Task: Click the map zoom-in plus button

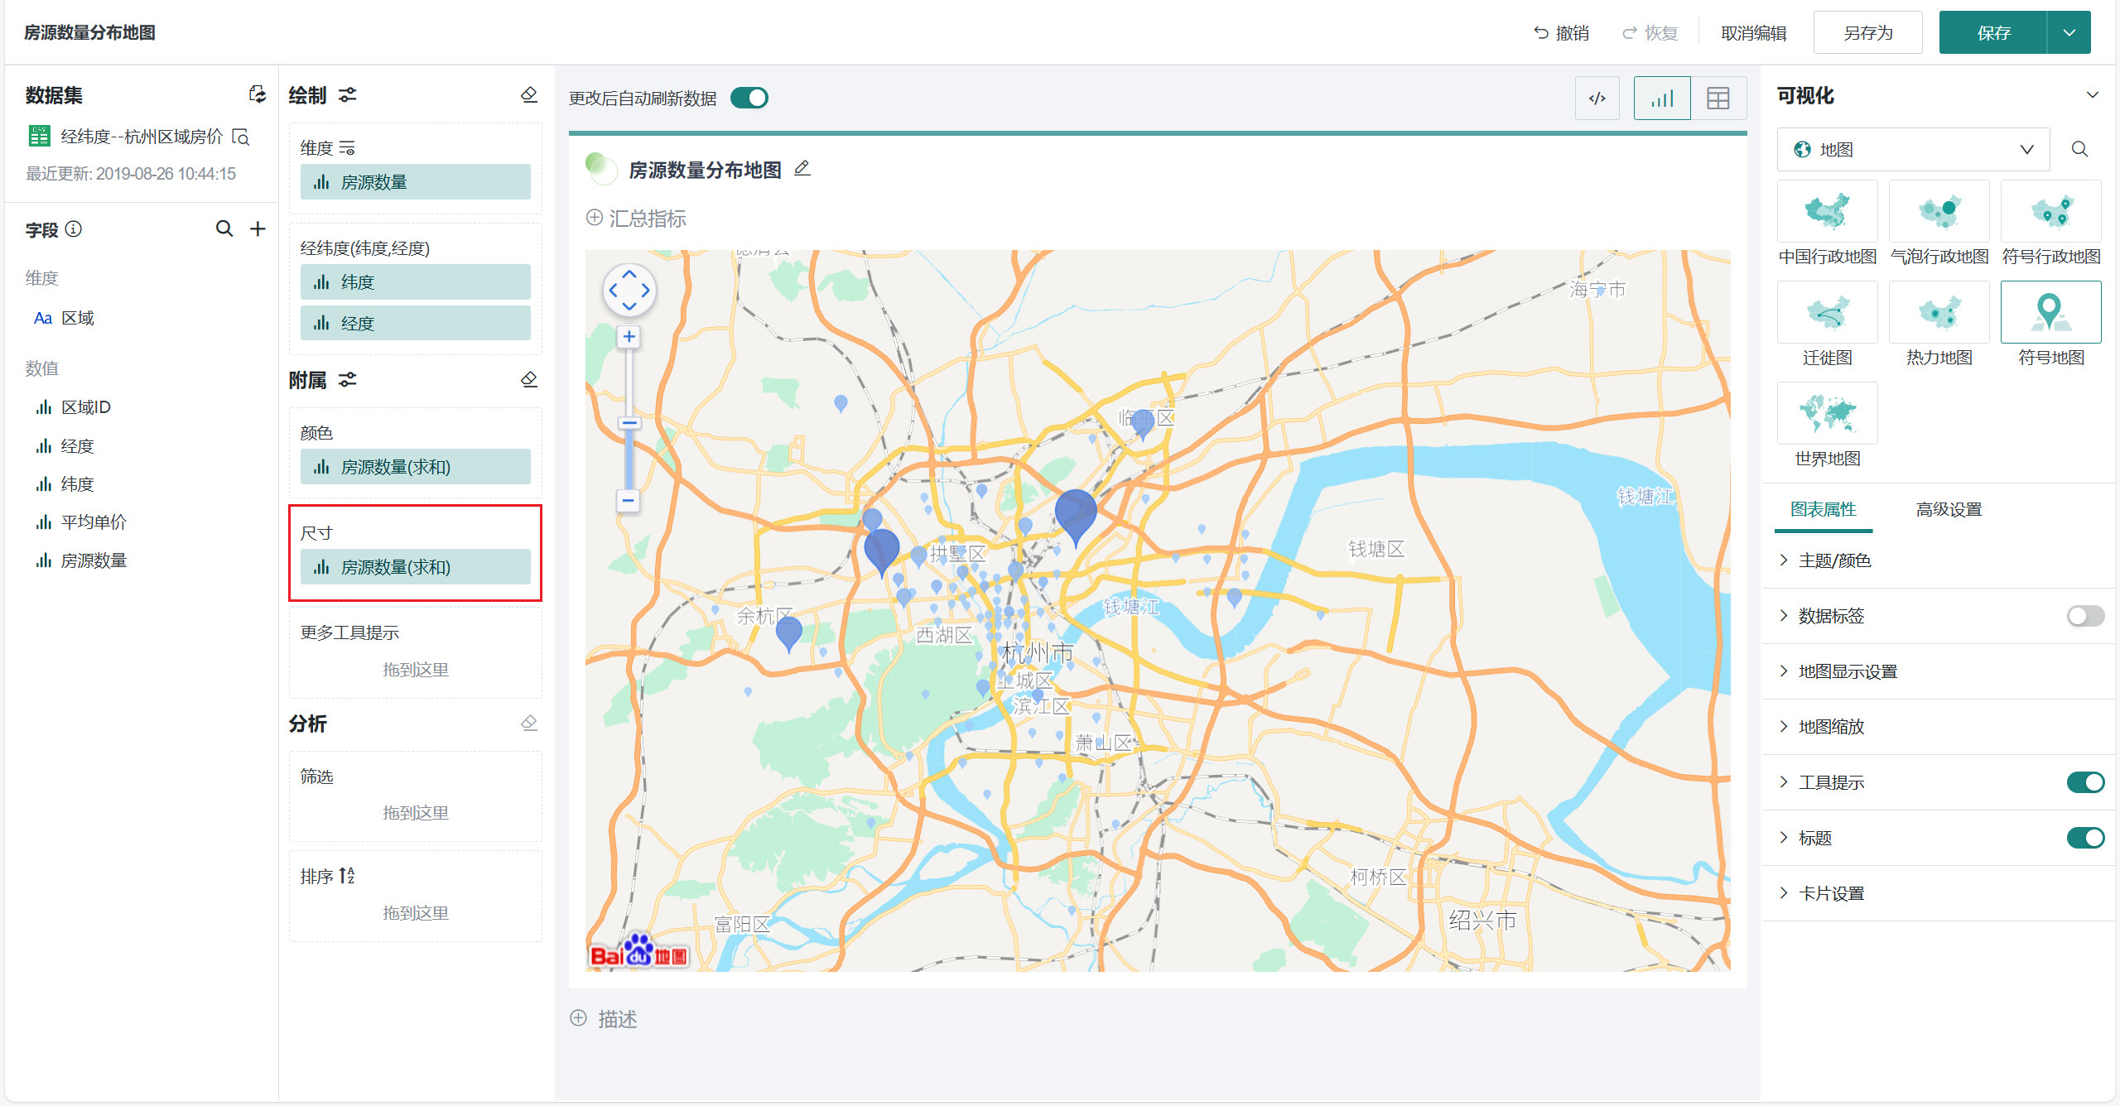Action: (629, 336)
